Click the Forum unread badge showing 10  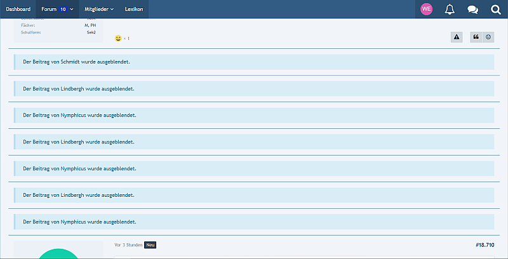[63, 9]
